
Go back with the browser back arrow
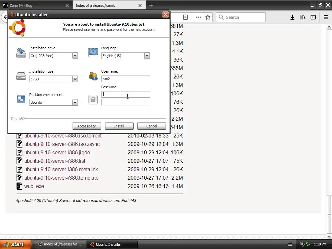tap(5, 17)
